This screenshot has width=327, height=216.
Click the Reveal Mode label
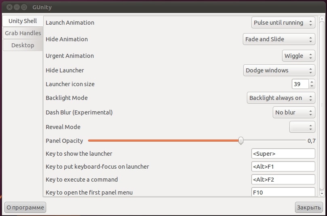pos(63,127)
